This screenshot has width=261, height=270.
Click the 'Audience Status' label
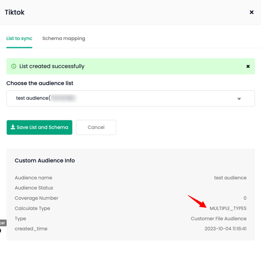pos(34,188)
